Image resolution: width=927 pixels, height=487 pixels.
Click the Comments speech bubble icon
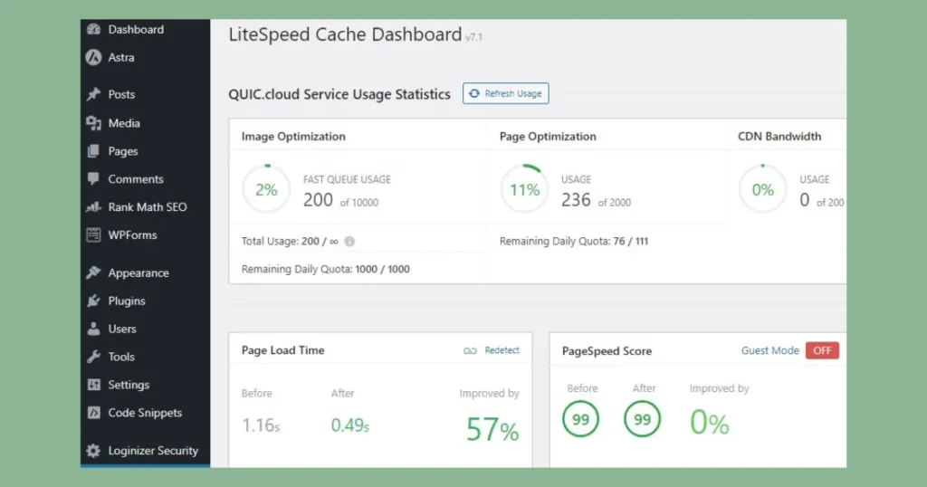(93, 179)
